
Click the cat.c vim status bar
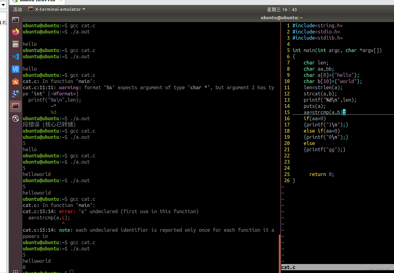337,267
